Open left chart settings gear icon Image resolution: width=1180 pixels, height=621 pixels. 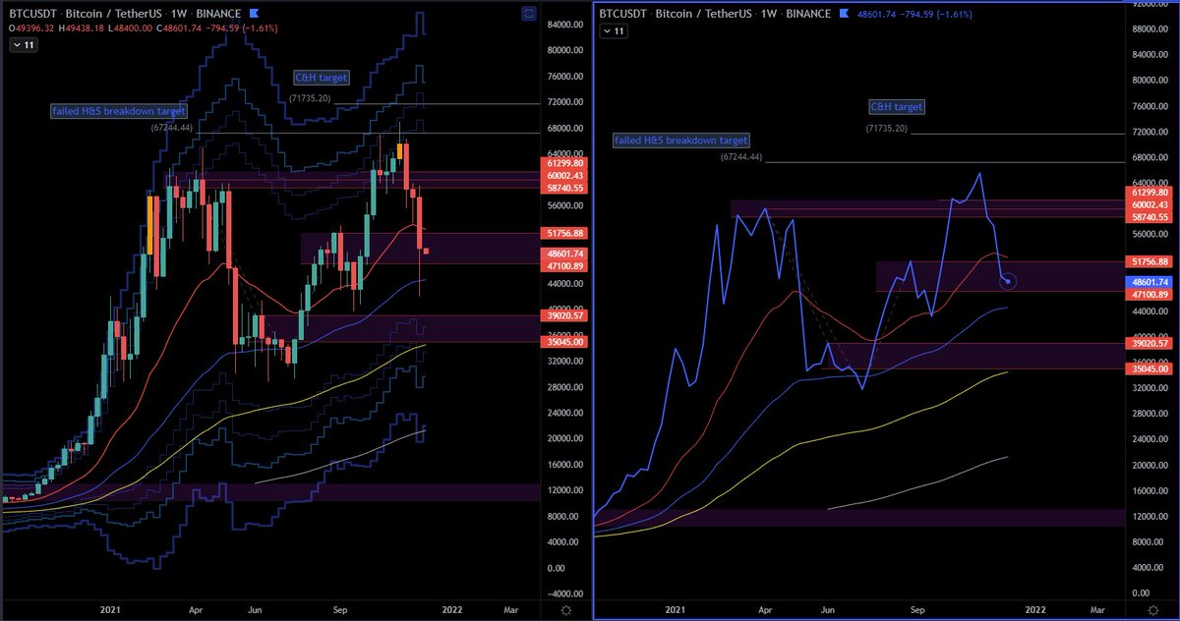pyautogui.click(x=564, y=610)
